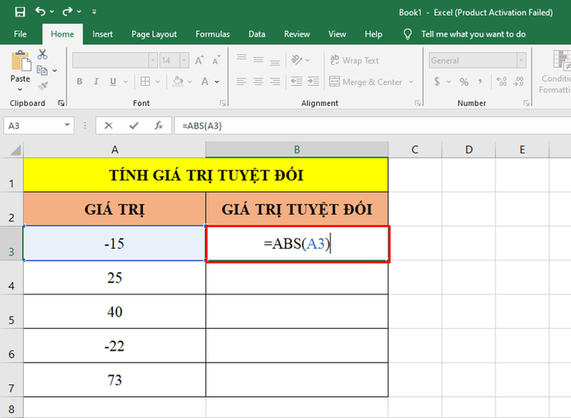
Task: Click Decrease Decimal icon
Action: pos(519,82)
